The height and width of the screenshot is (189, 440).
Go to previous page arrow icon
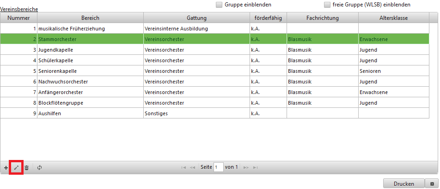193,167
